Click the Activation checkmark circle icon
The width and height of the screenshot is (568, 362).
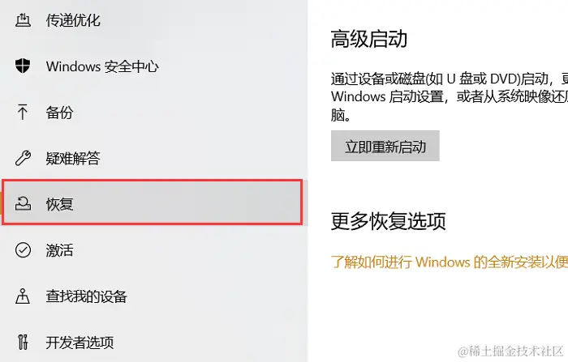23,250
